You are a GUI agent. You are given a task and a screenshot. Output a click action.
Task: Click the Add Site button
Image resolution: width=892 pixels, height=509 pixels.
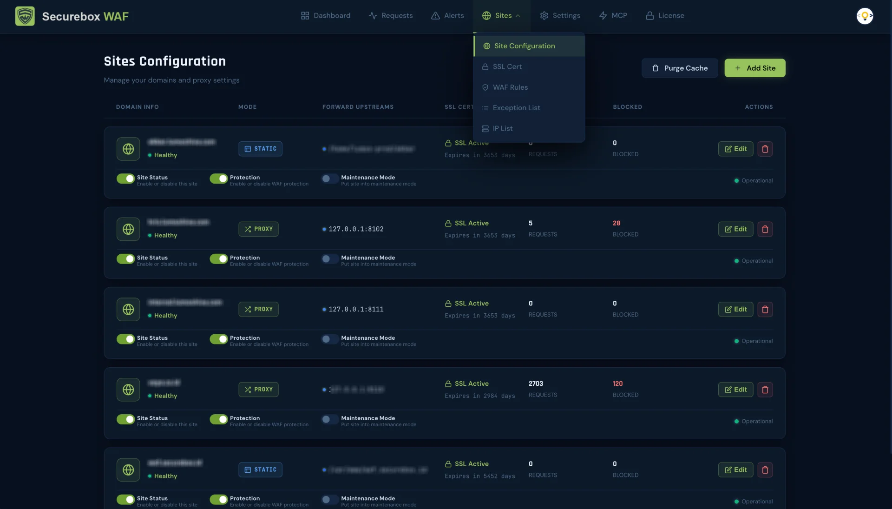coord(755,68)
